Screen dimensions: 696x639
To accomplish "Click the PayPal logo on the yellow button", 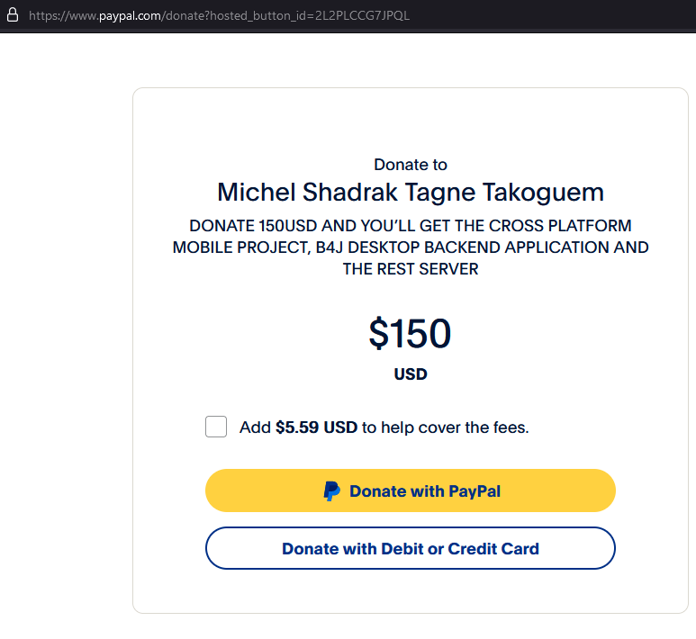I will [332, 491].
